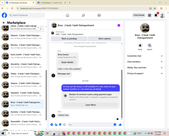The width and height of the screenshot is (169, 136).
Task: Send a thumbs-up like
Action: (x=120, y=124)
